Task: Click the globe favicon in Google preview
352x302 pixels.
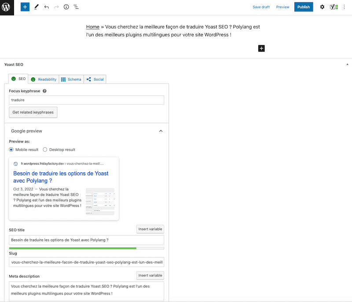Action: (15, 164)
